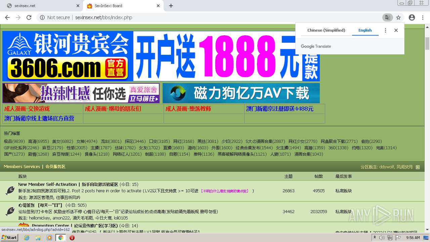The image size is (430, 242).
Task: Close the sexinsex.net tab
Action: pos(78,6)
